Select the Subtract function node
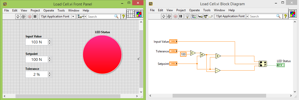The width and height of the screenshot is (299, 100). click(217, 70)
